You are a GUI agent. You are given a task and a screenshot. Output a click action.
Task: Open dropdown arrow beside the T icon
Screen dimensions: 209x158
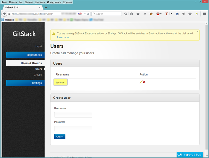pyautogui.click(x=171, y=14)
